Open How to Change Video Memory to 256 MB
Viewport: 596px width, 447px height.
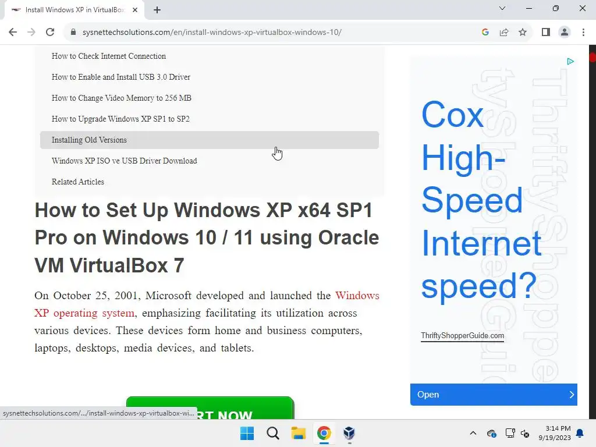tap(121, 98)
